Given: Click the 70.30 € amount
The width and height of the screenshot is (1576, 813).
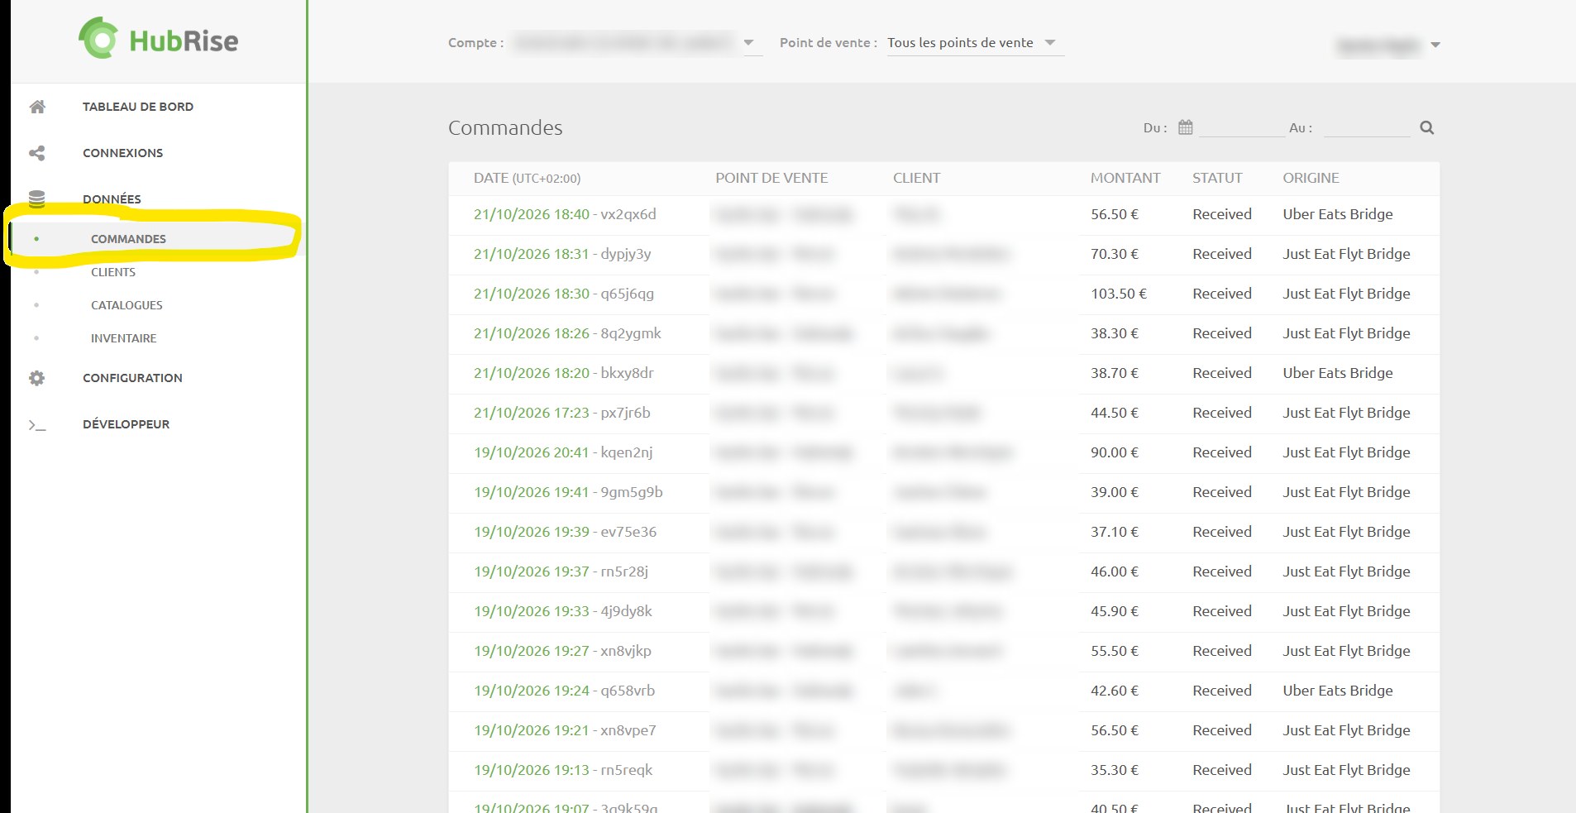Looking at the screenshot, I should tap(1115, 254).
